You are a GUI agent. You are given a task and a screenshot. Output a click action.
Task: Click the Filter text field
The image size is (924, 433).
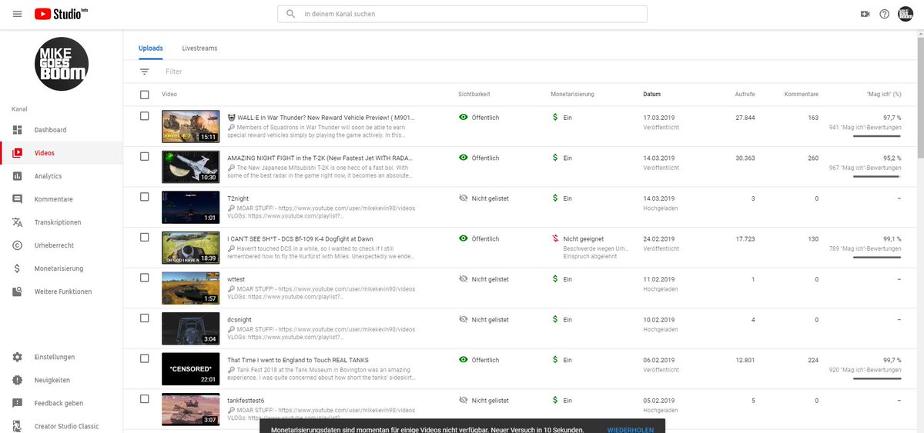point(174,72)
